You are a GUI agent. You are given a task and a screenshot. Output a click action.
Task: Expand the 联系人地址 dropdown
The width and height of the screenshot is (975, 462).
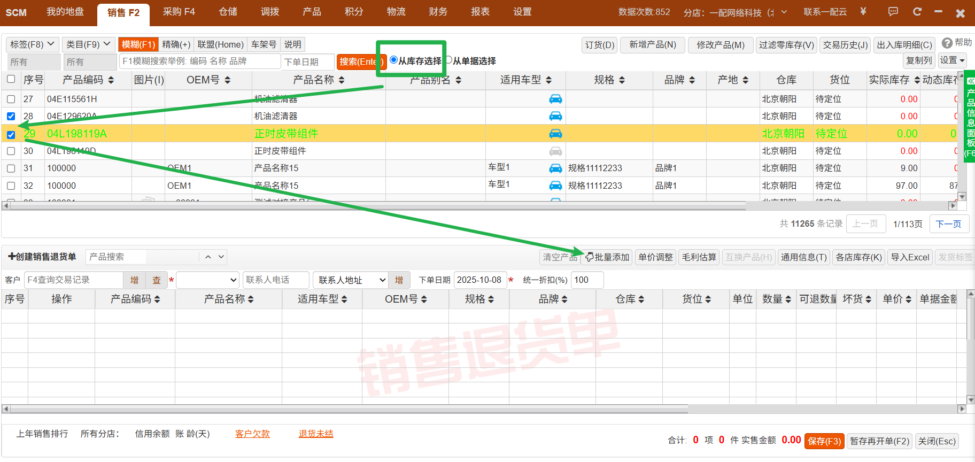[382, 280]
